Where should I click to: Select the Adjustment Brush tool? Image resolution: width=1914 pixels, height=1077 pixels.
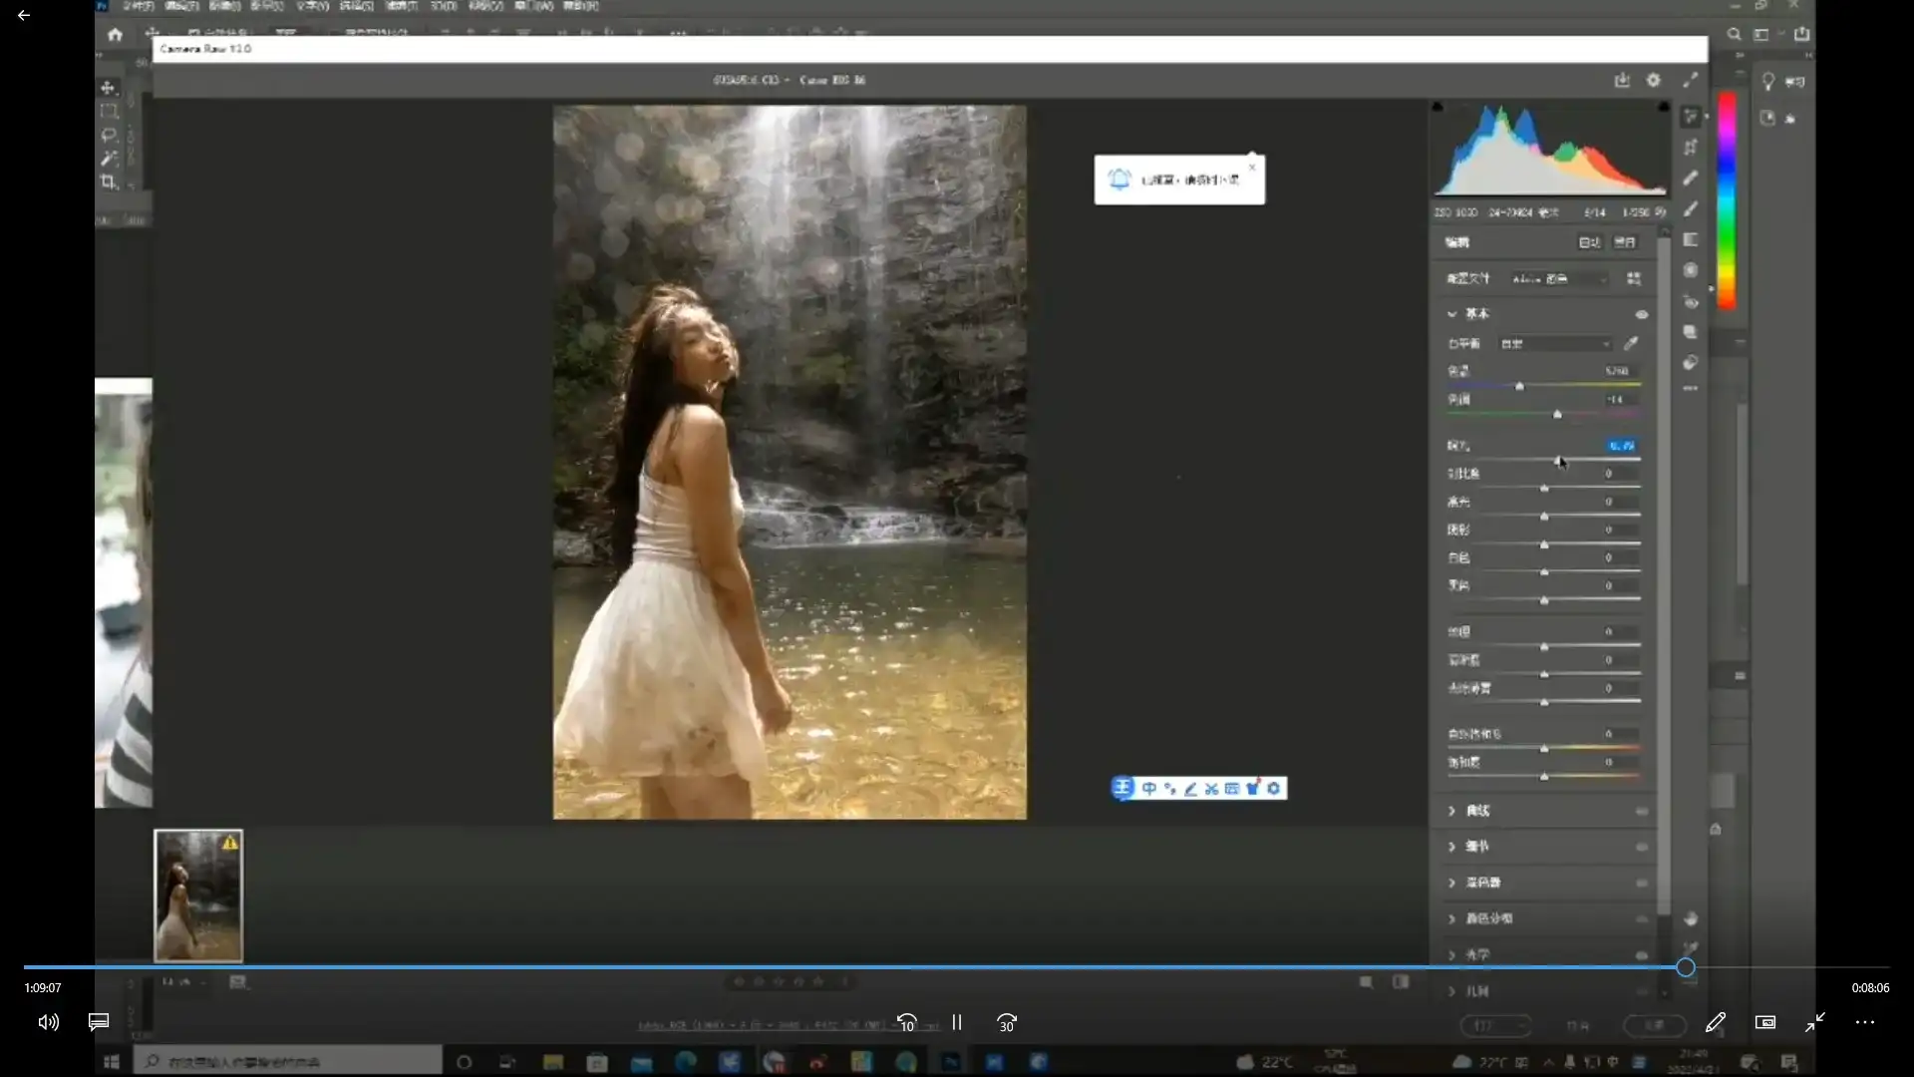tap(1691, 209)
